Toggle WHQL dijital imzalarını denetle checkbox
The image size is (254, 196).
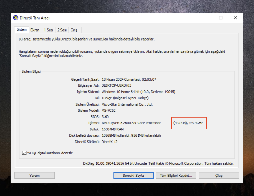click(x=24, y=153)
